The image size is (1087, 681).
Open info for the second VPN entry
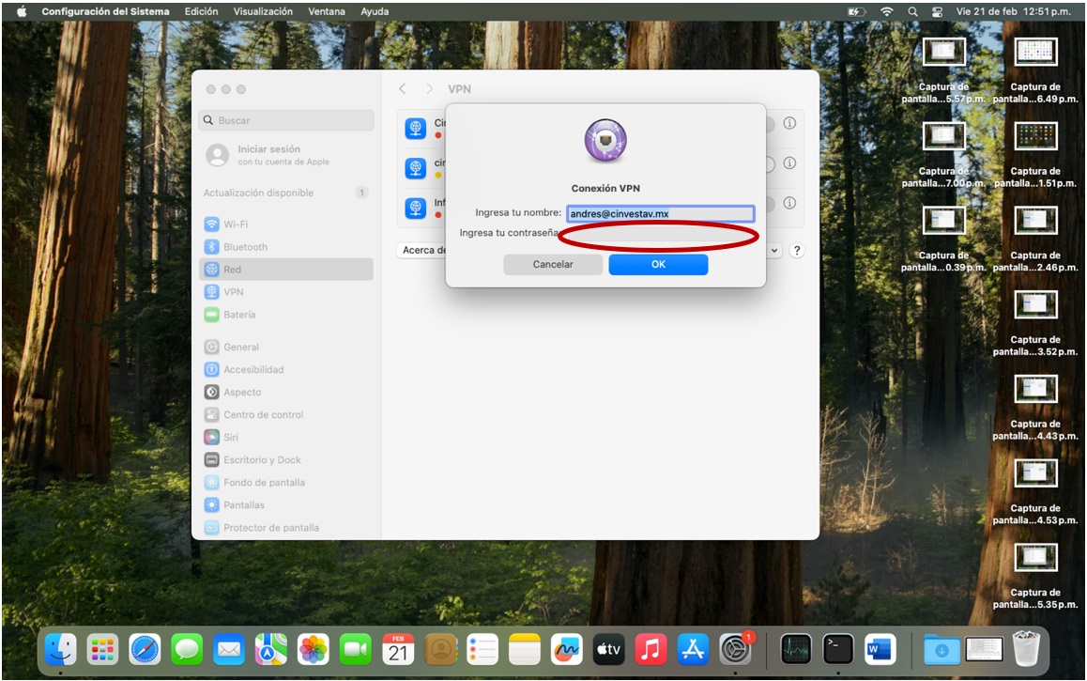(x=789, y=163)
